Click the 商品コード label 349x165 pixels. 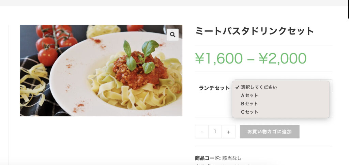point(208,158)
